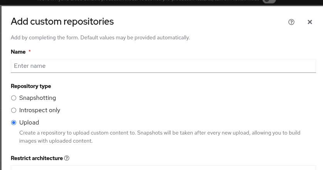Image resolution: width=323 pixels, height=170 pixels.
Task: Focus the Enter name input field
Action: pyautogui.click(x=163, y=66)
